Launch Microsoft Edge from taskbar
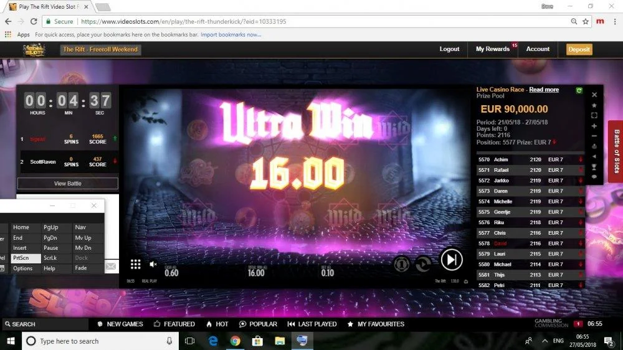The image size is (623, 350). click(x=213, y=341)
